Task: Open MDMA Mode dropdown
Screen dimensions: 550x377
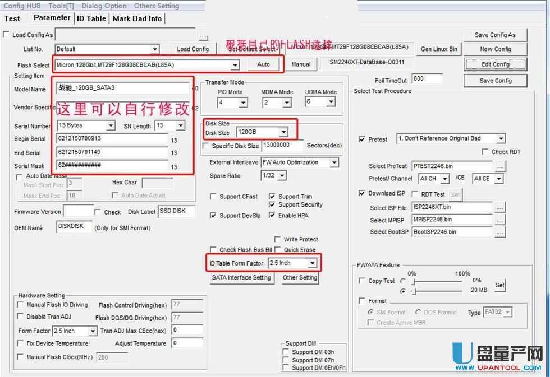Action: 287,103
